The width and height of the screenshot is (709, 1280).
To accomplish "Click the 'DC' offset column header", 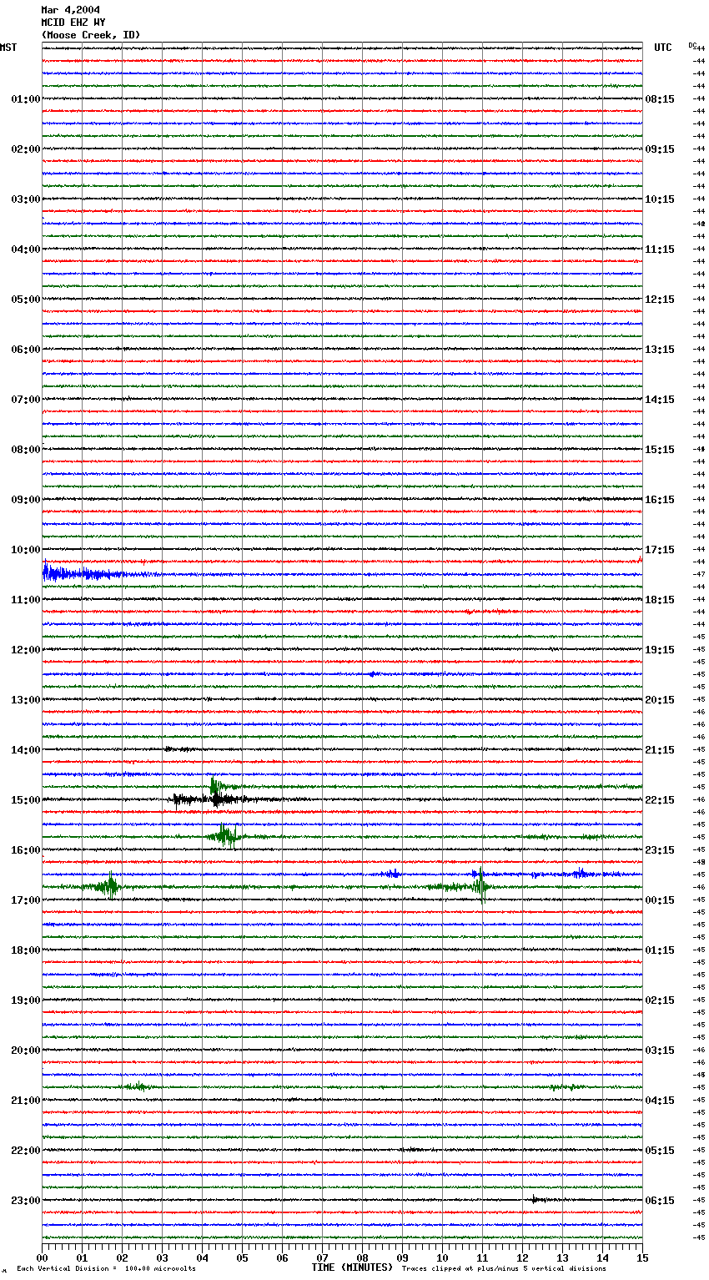I will tap(691, 45).
